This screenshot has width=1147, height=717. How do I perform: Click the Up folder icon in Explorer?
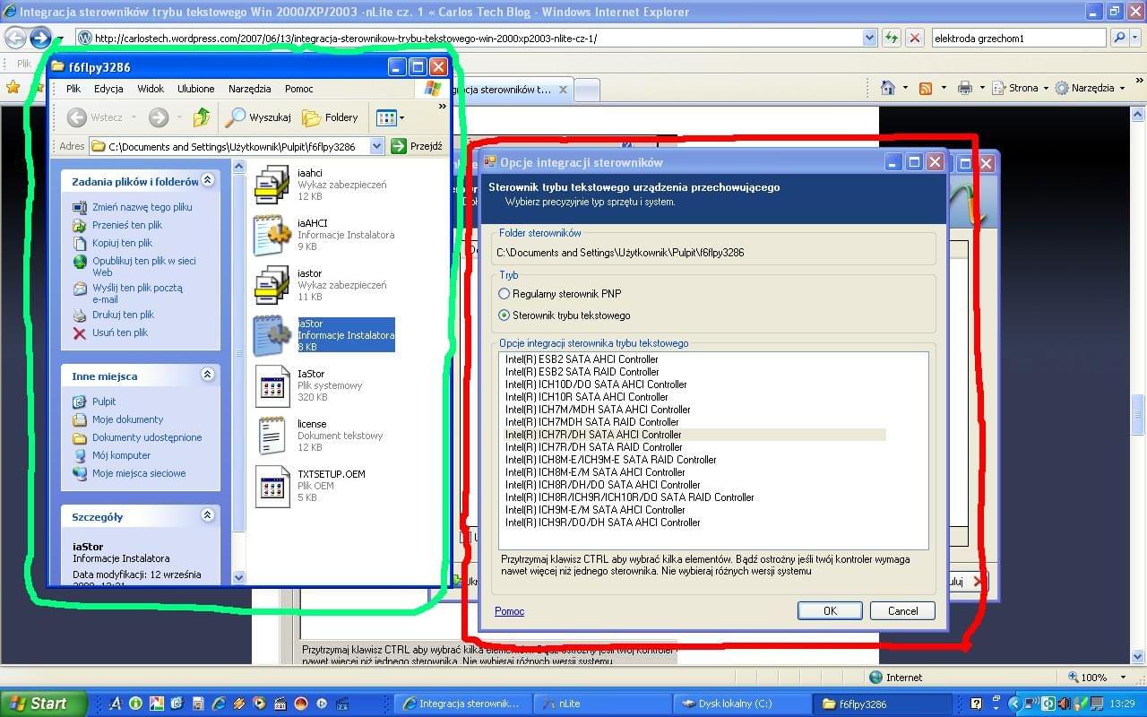(202, 117)
